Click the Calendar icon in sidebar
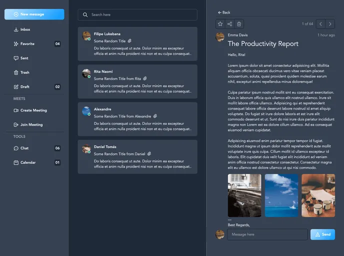The height and width of the screenshot is (256, 344). 16,162
